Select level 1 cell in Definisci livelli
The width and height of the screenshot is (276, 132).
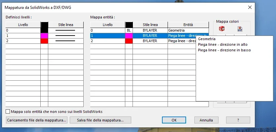(23, 36)
